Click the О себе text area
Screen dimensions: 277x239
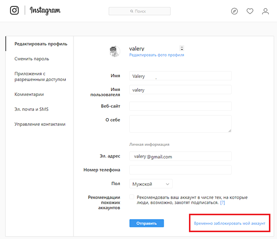[180, 124]
